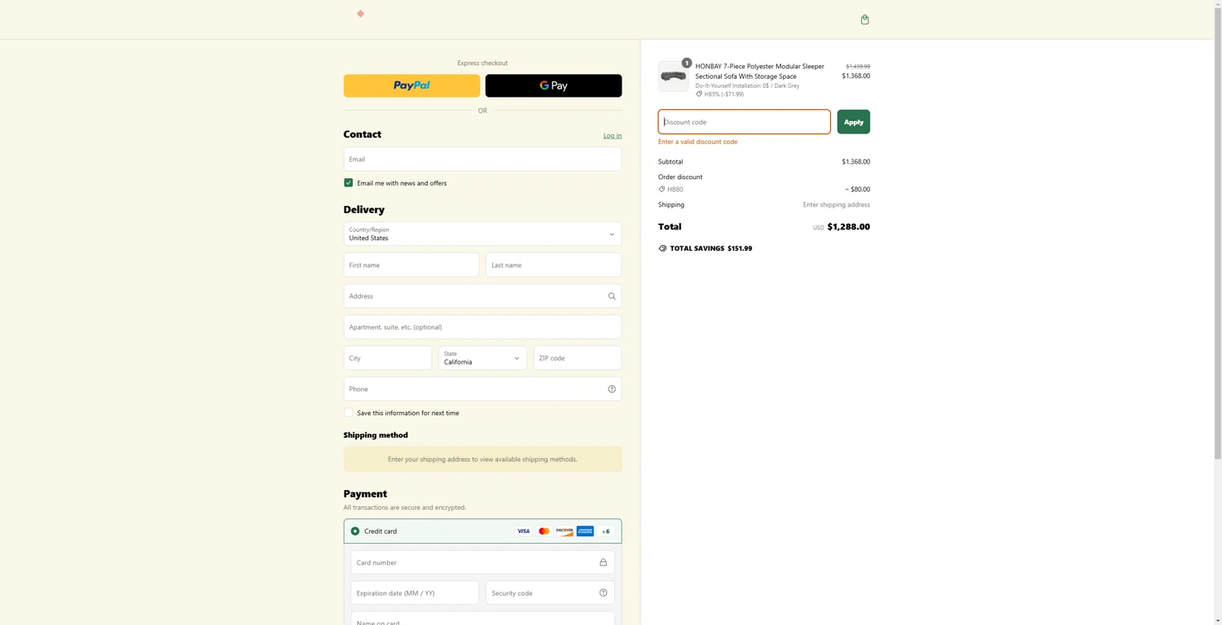Focus the City field

(388, 358)
